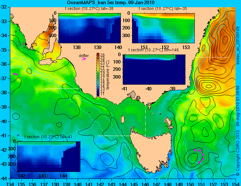Click the 'temperature (°C)' color bar label
The height and width of the screenshot is (186, 241).
[x=108, y=75]
